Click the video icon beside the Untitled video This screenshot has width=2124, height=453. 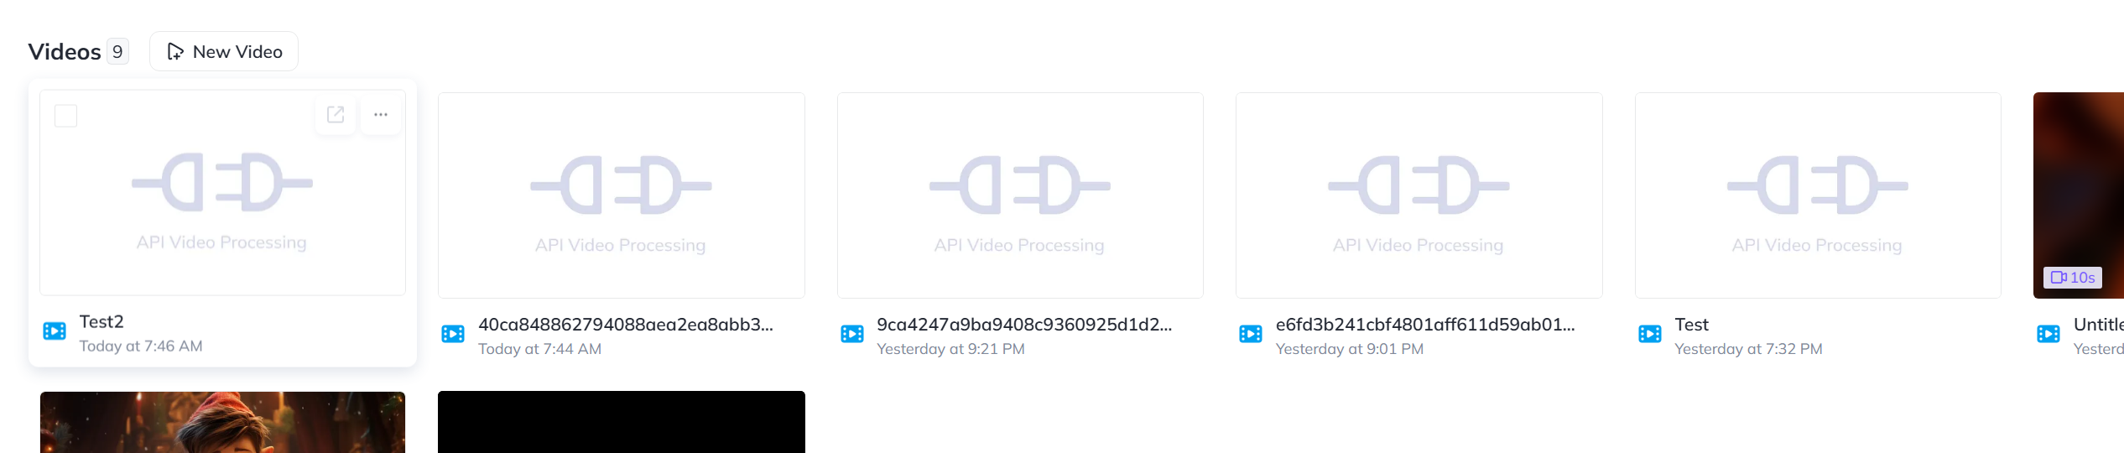(2049, 334)
